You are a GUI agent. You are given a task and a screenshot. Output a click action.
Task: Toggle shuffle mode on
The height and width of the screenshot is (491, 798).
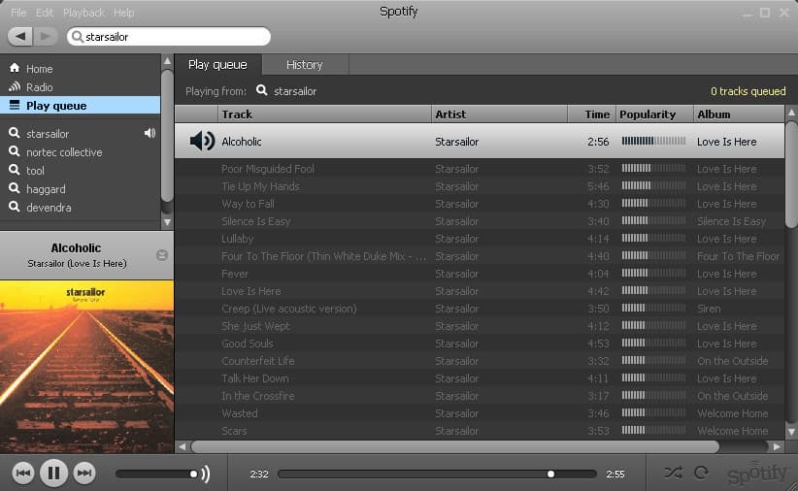(x=673, y=473)
